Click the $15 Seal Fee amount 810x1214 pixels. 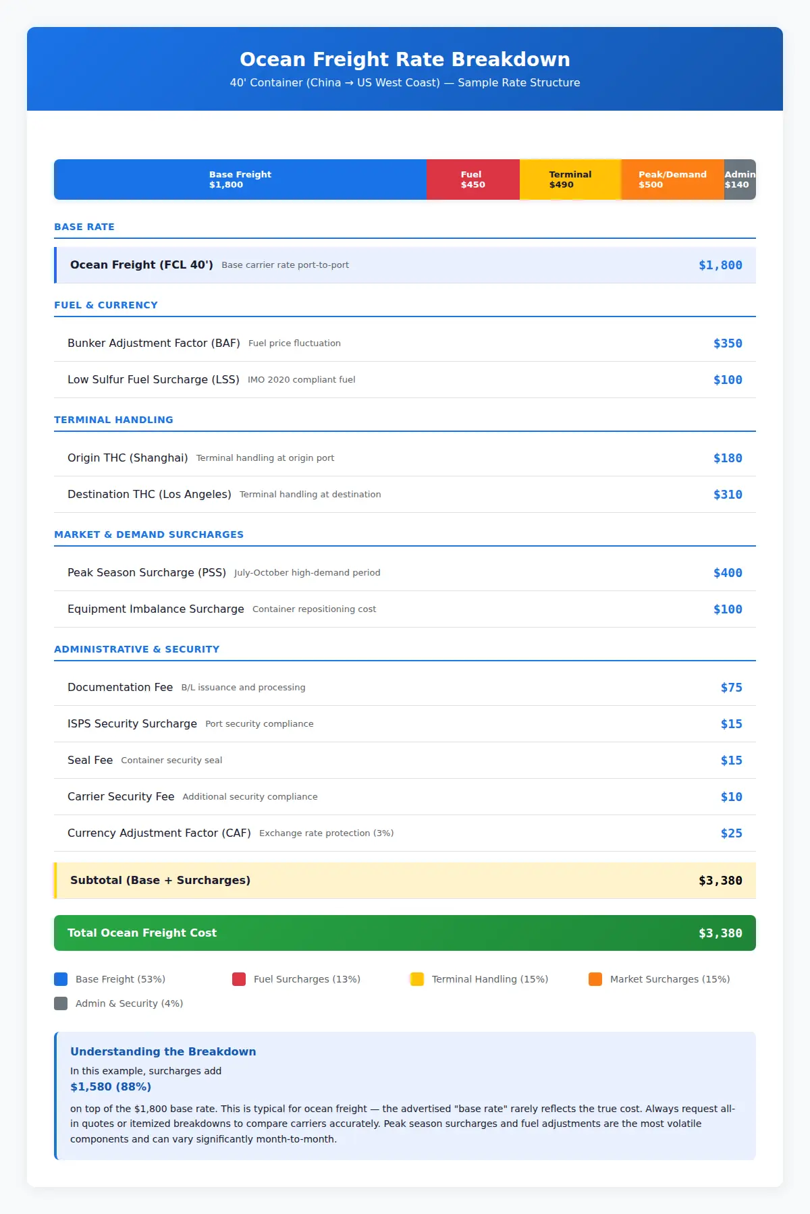point(731,761)
